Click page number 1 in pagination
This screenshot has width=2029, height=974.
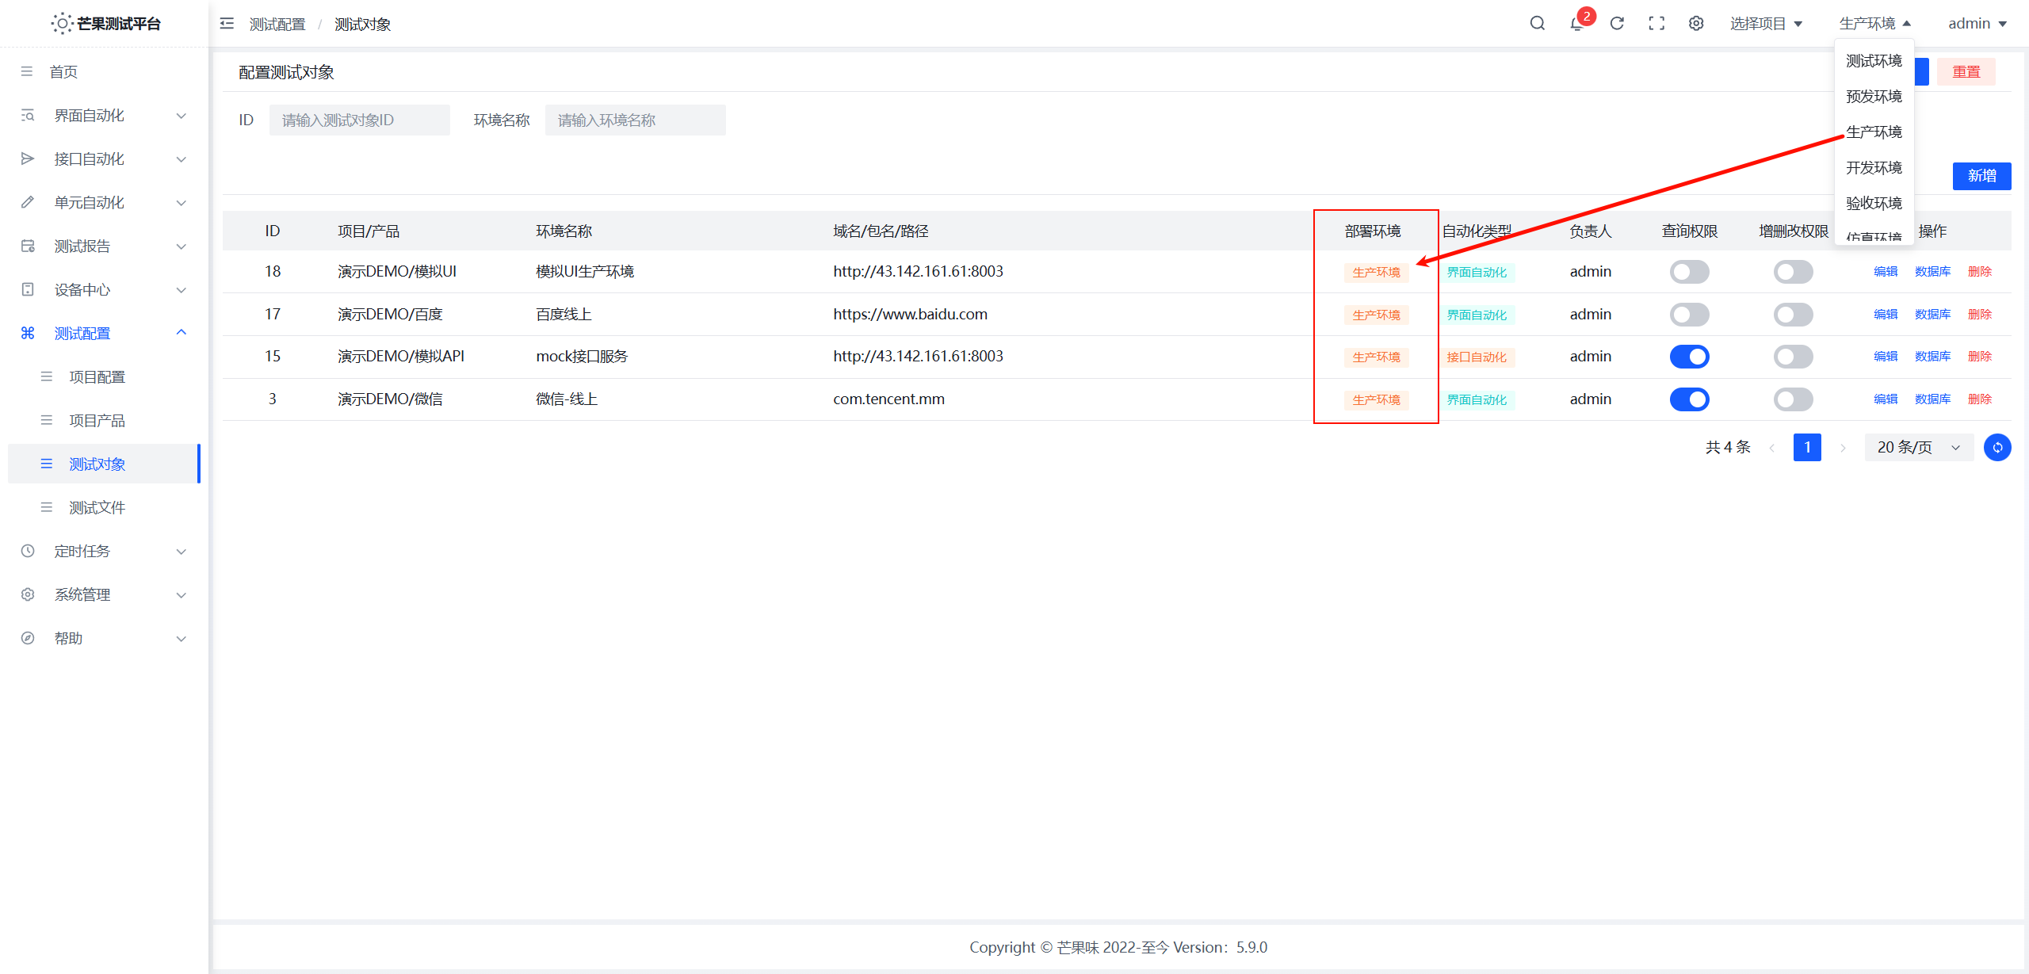pos(1806,448)
